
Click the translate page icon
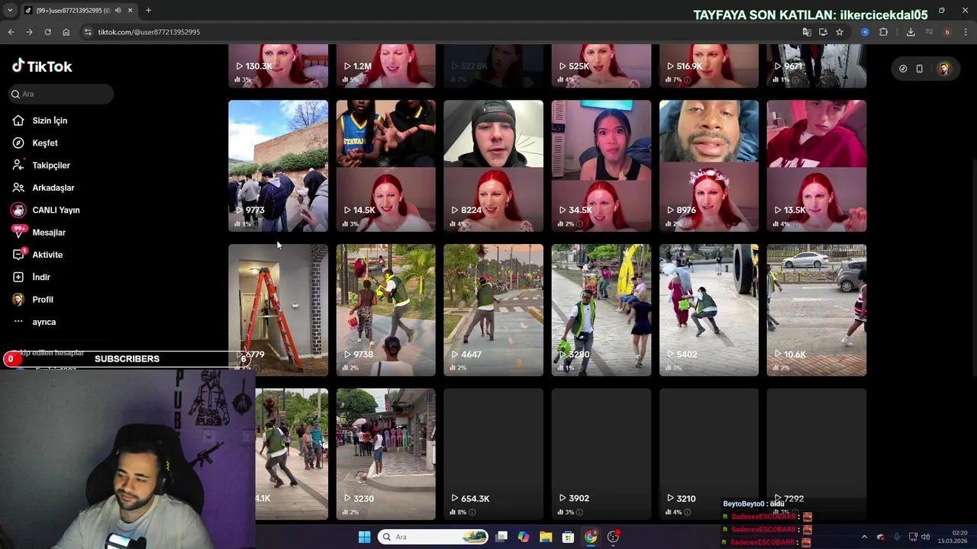[x=807, y=32]
